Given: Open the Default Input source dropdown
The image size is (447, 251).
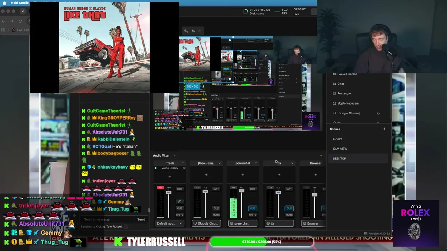Looking at the screenshot, I should click(x=170, y=223).
